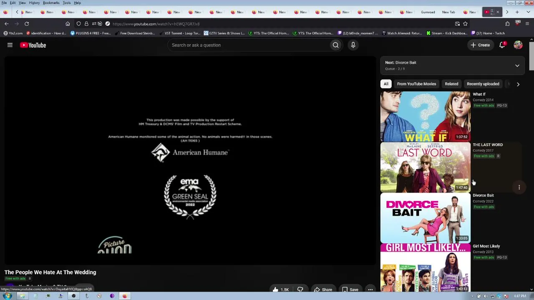This screenshot has height=300, width=534.
Task: Open the account avatar menu
Action: tap(518, 45)
